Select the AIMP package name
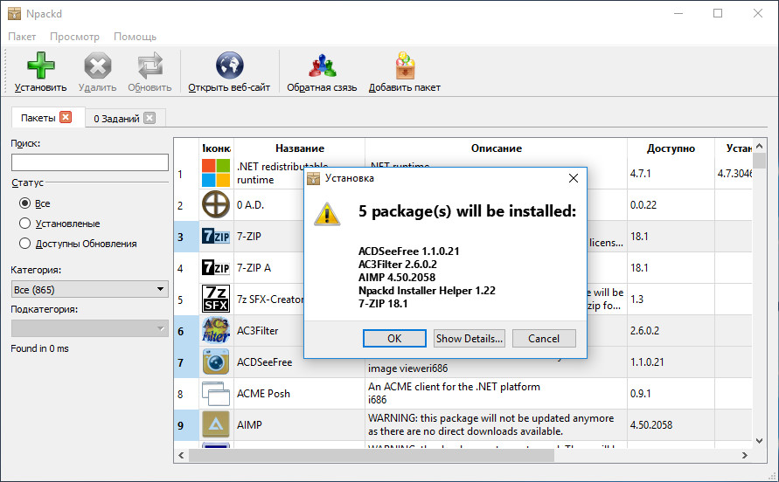 [249, 425]
